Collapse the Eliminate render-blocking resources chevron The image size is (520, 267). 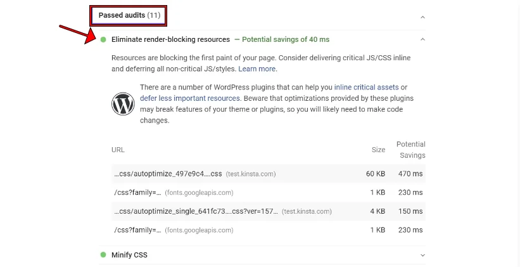[422, 39]
